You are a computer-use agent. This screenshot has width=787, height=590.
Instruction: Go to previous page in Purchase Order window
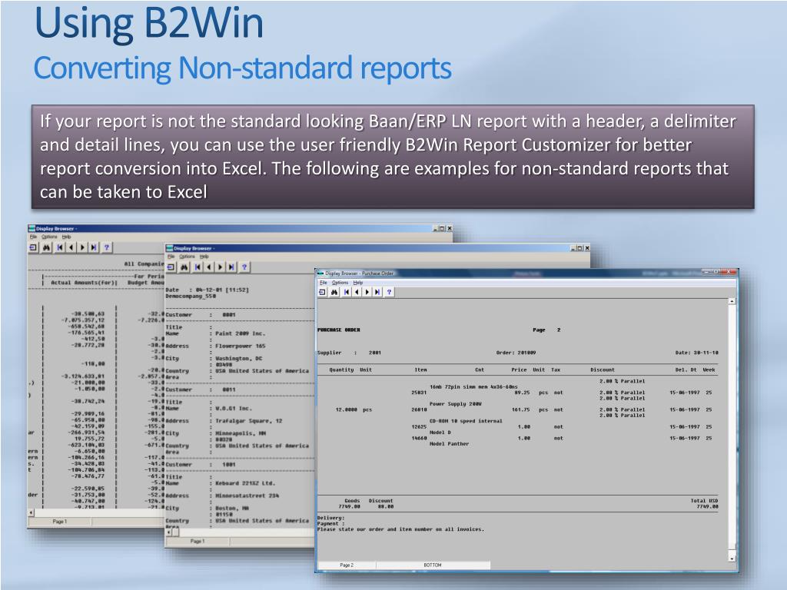click(x=357, y=292)
